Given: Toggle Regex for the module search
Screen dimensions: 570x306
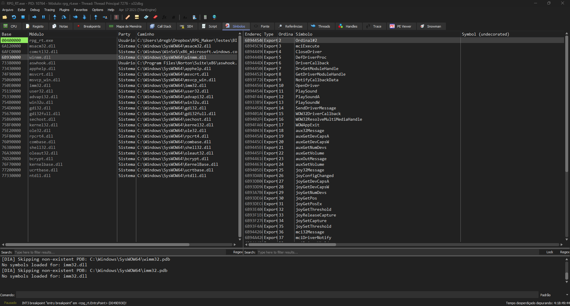Looking at the screenshot, I should 238,252.
